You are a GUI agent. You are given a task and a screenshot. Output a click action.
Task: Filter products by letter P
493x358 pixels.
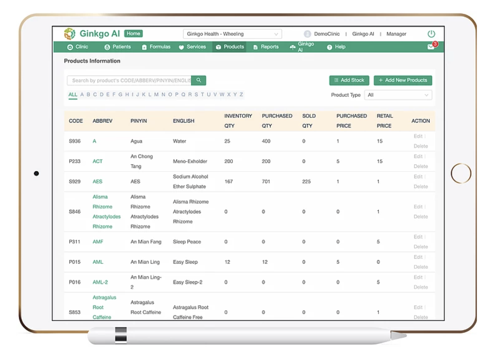click(177, 95)
